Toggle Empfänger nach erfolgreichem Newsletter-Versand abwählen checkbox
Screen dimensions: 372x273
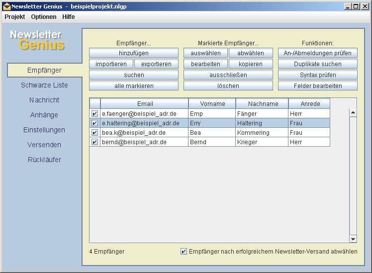click(x=184, y=252)
